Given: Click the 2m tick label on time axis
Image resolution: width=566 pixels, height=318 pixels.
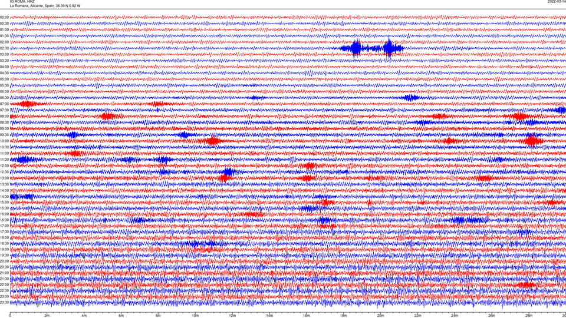Looking at the screenshot, I should pyautogui.click(x=47, y=316).
